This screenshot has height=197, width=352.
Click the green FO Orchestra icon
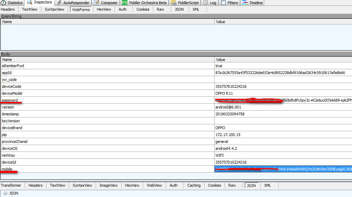point(125,3)
